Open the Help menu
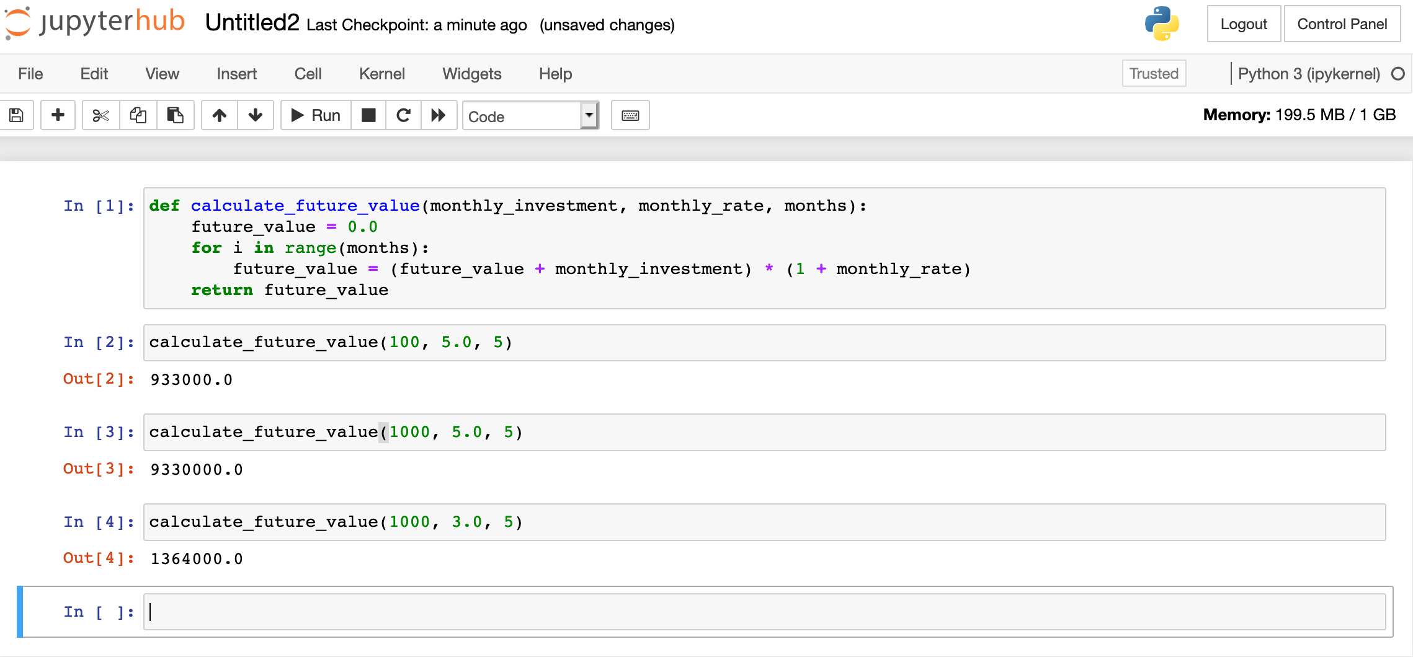 coord(555,74)
